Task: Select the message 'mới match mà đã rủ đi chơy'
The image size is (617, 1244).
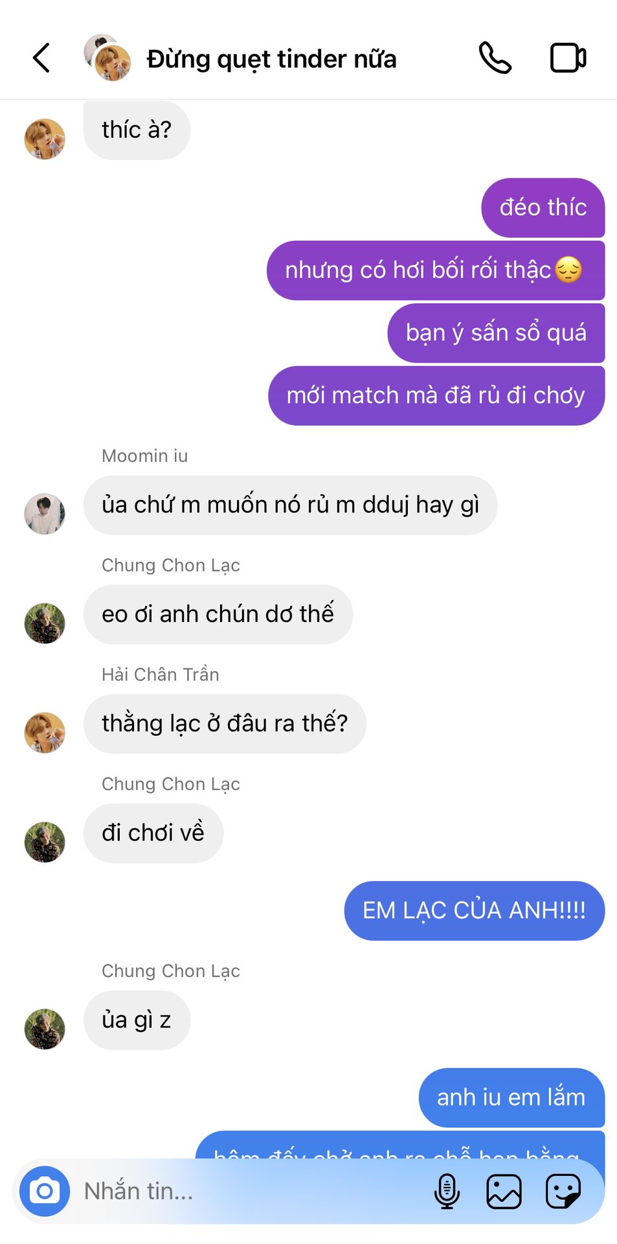Action: (x=436, y=395)
